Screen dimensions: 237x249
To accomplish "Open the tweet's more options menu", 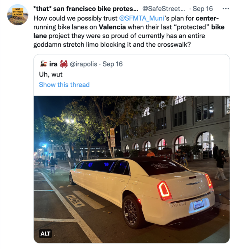I will (225, 8).
